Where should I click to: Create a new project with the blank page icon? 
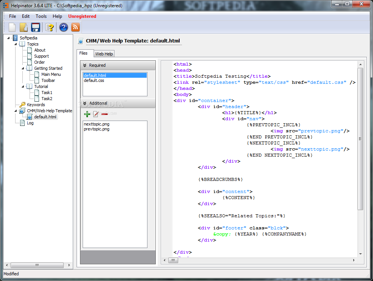[x=12, y=27]
